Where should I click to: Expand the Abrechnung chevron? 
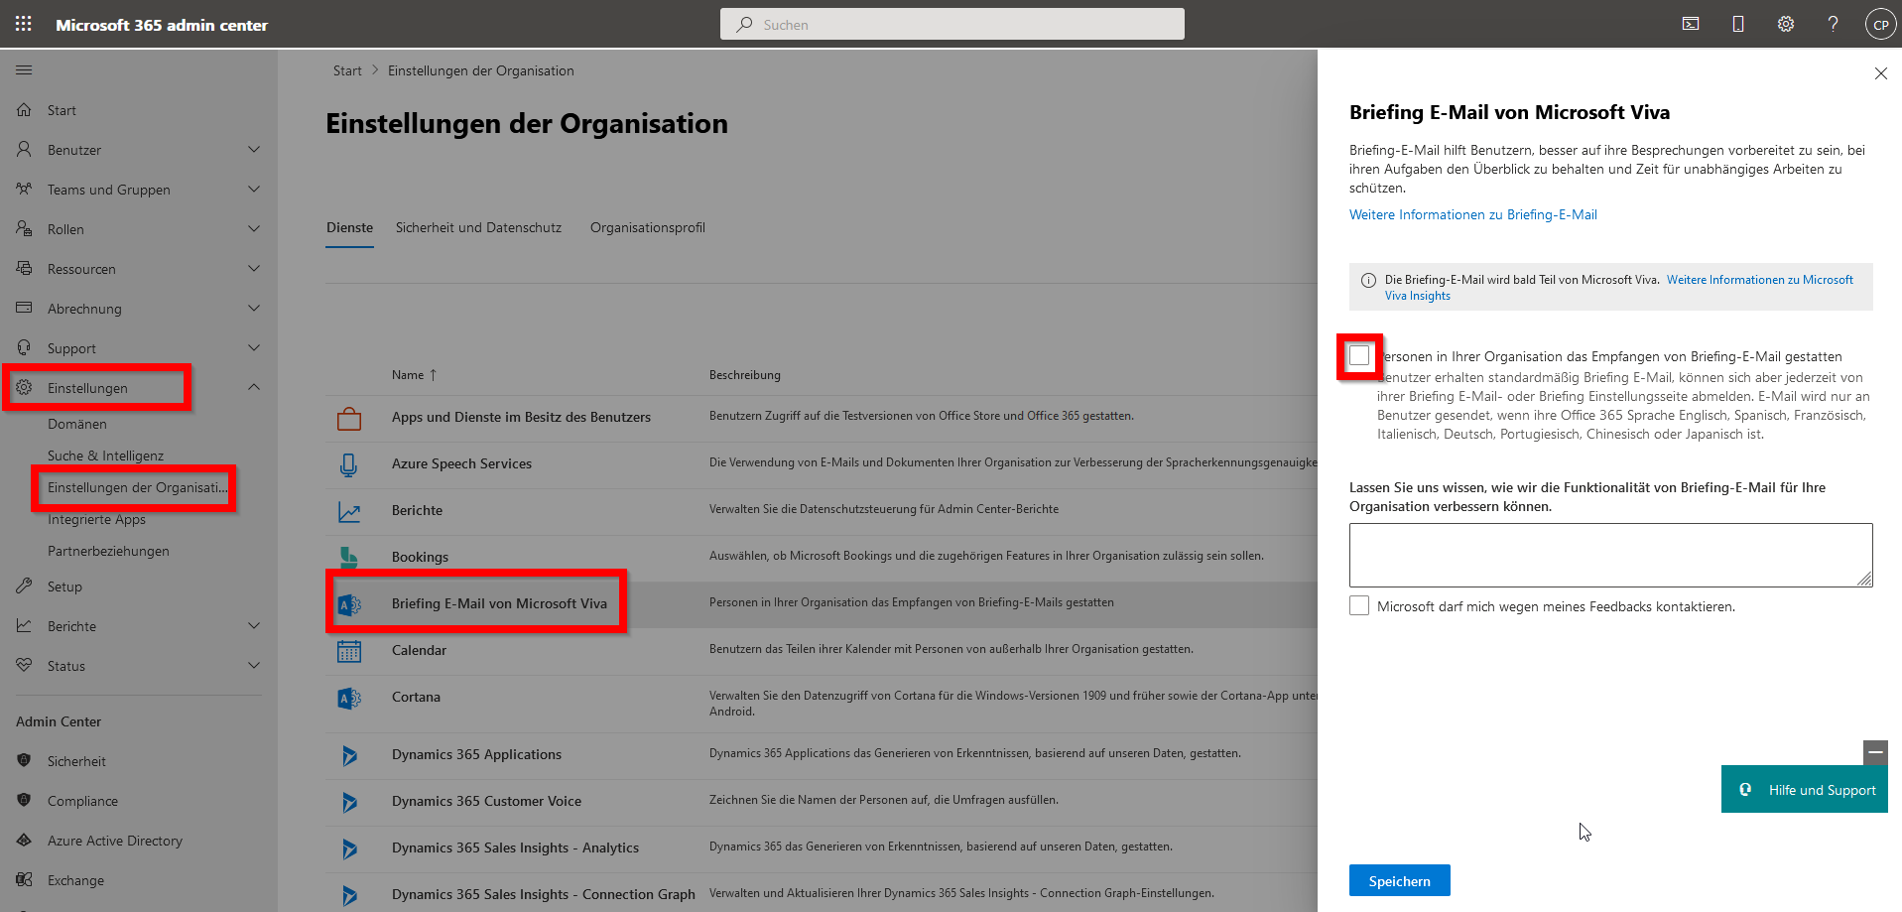coord(254,308)
